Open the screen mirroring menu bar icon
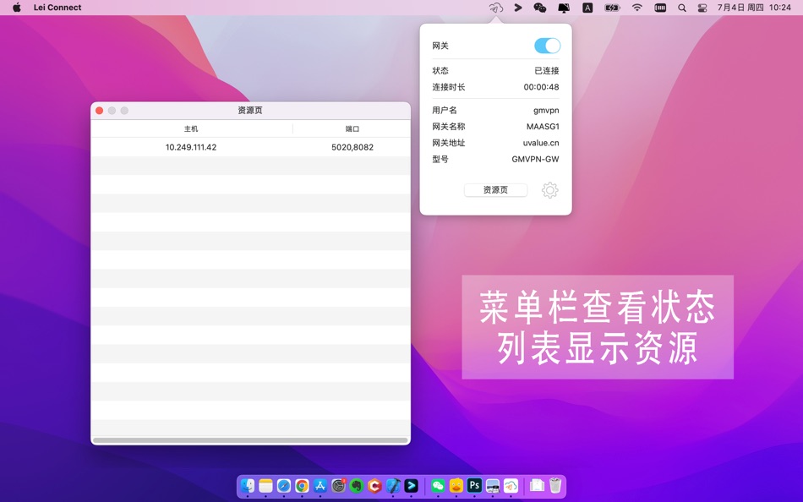This screenshot has height=502, width=803. (562, 7)
